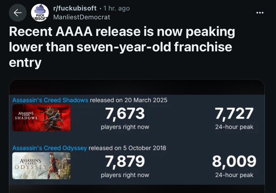The width and height of the screenshot is (276, 193).
Task: Tap the Assassin's Creed Shadows cover thumbnail
Action: (41, 118)
